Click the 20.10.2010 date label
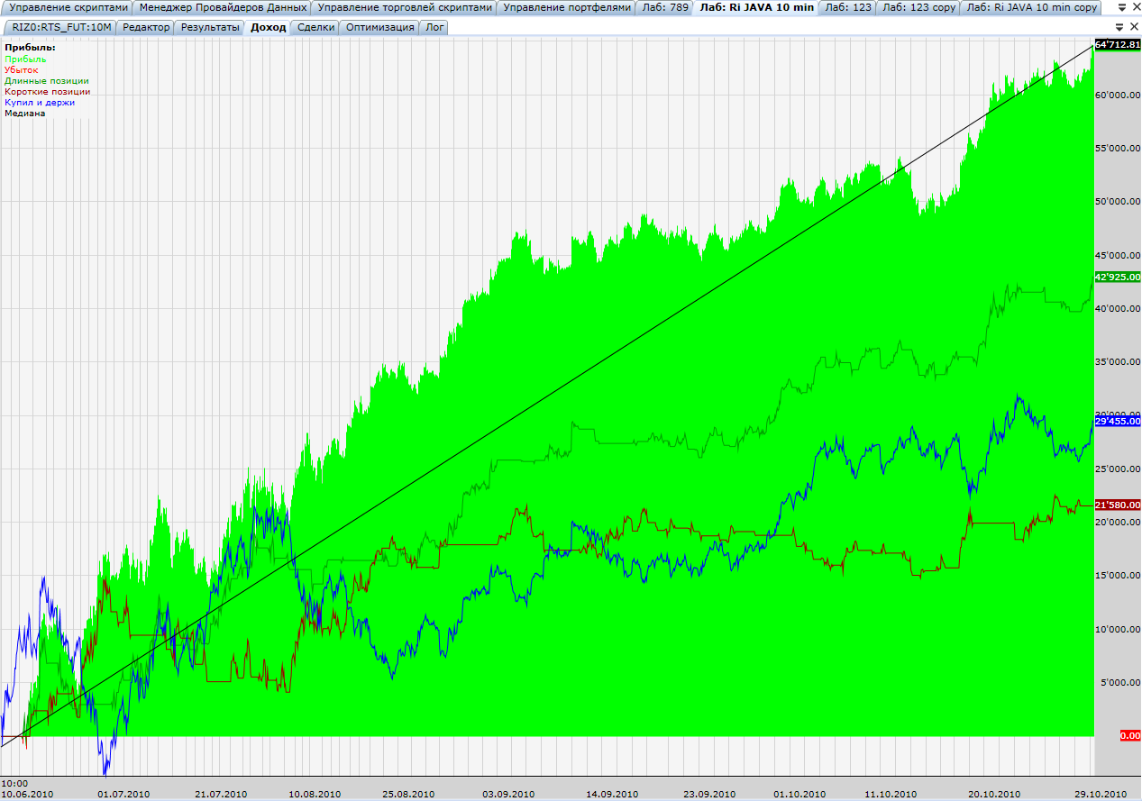This screenshot has height=801, width=1142. point(994,794)
